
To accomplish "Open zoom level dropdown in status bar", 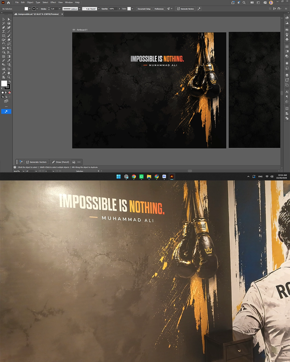I will coord(23,171).
